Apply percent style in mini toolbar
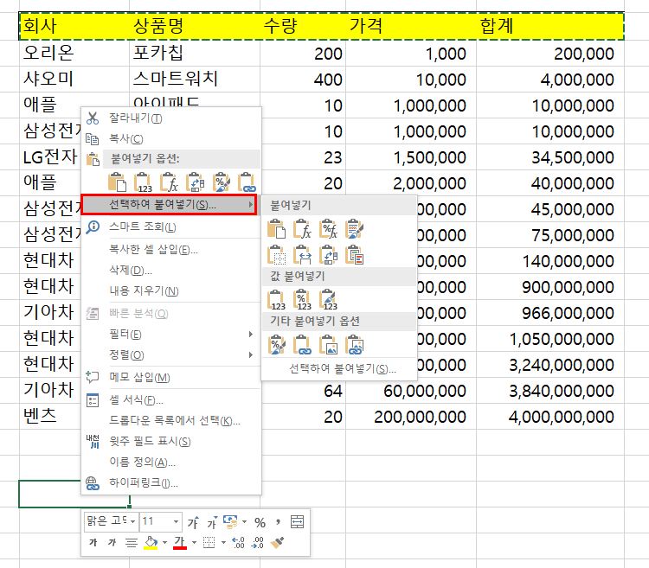649x568 pixels. tap(260, 522)
